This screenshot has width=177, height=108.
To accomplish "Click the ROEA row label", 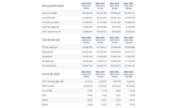I will (45, 100).
